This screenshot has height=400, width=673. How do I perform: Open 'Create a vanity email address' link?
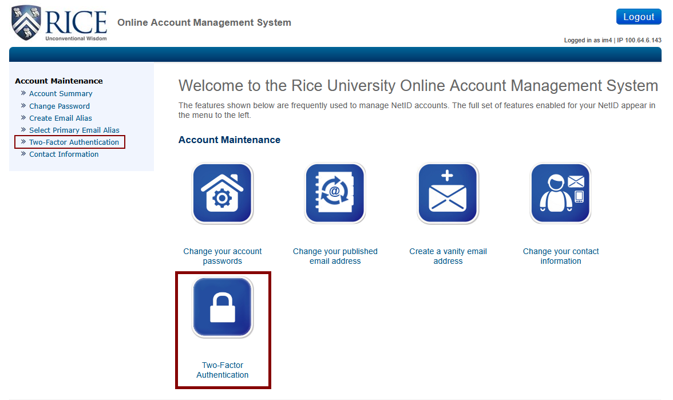pos(448,256)
